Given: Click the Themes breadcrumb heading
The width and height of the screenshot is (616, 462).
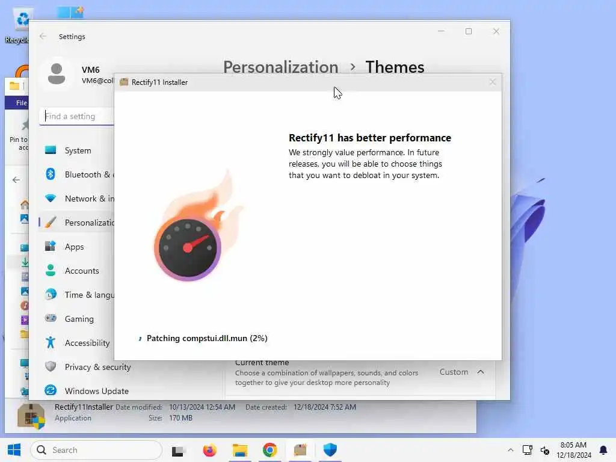Looking at the screenshot, I should (x=395, y=67).
